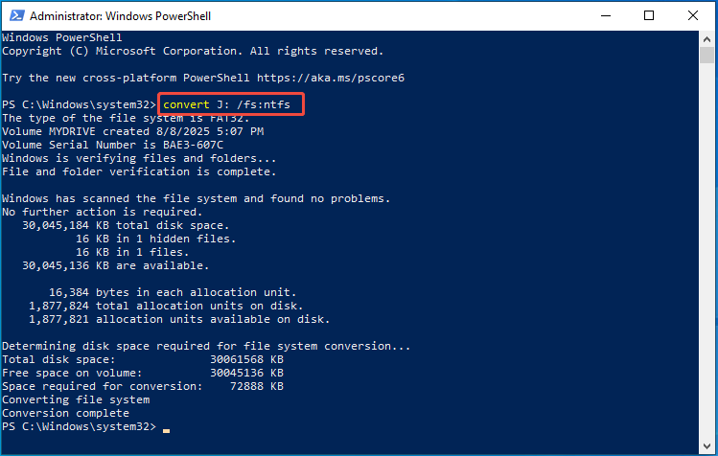Click the blinking cursor at the last prompt
The image size is (718, 456).
(166, 427)
